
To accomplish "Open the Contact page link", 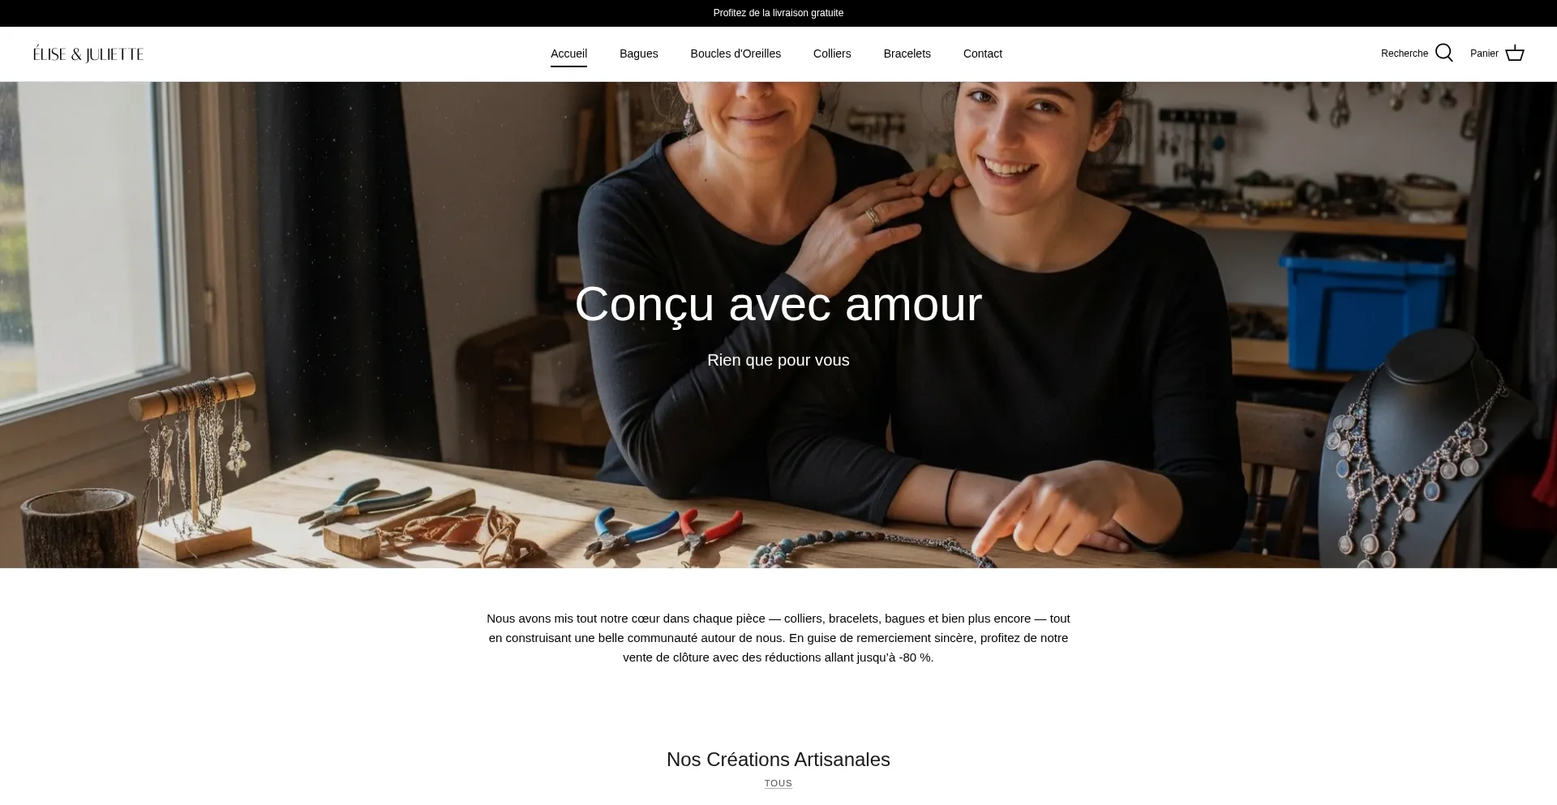I will tap(982, 54).
